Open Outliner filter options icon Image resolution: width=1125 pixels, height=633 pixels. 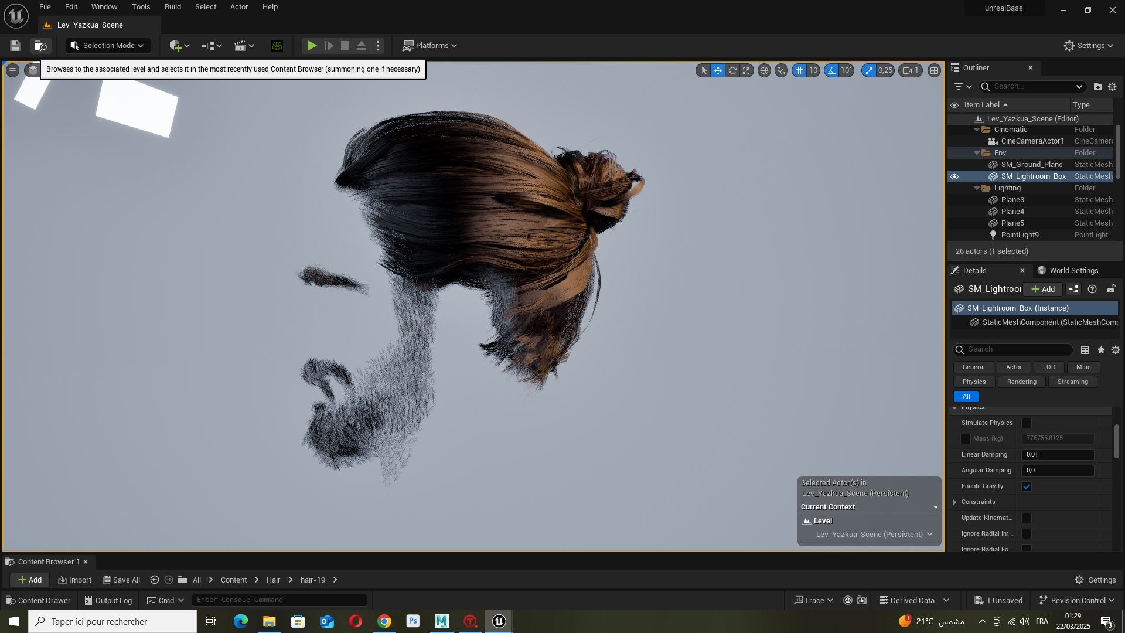[962, 87]
